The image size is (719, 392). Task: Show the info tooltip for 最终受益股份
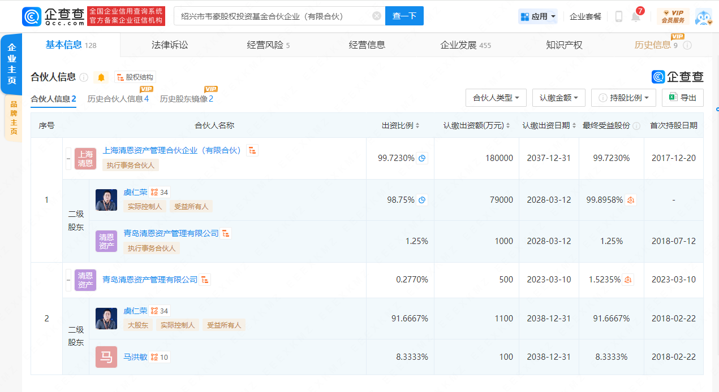[x=636, y=126]
